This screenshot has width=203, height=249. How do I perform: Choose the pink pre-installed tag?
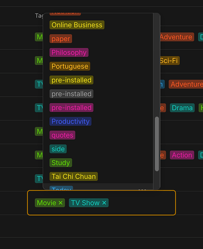point(71,108)
